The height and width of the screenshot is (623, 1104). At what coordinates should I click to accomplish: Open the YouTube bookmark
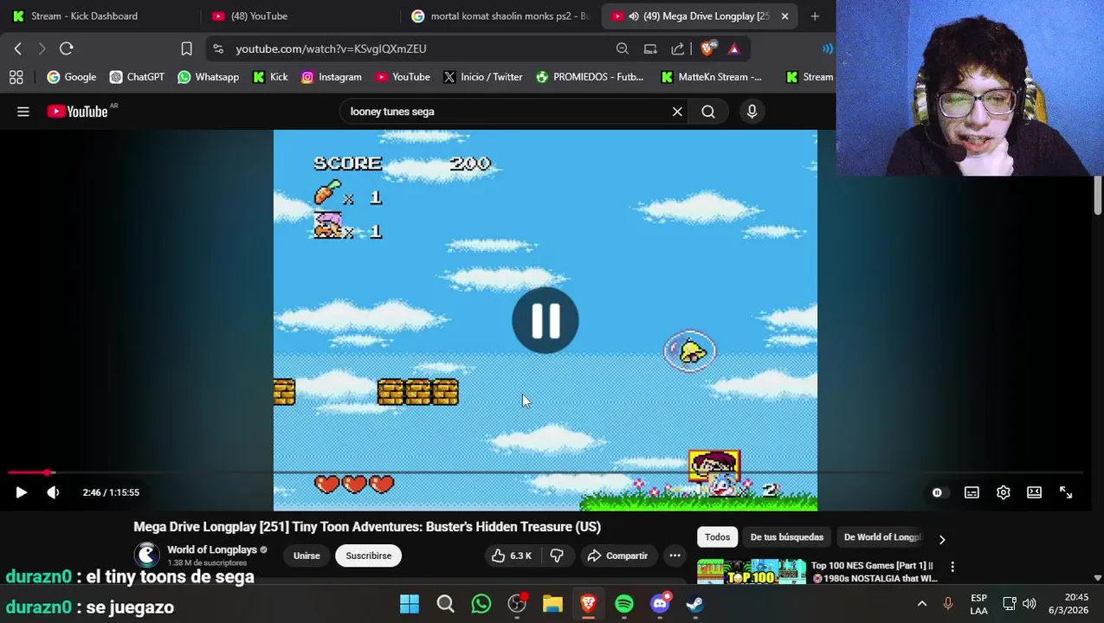(x=403, y=77)
